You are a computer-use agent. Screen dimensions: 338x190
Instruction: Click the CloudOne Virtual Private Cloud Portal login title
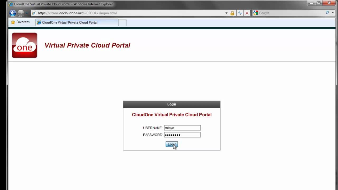click(x=172, y=115)
